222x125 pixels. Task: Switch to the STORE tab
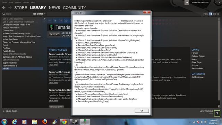20,8
